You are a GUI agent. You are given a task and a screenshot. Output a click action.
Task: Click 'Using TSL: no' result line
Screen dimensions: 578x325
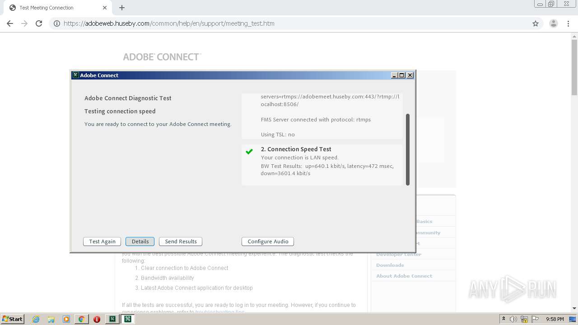click(x=278, y=135)
